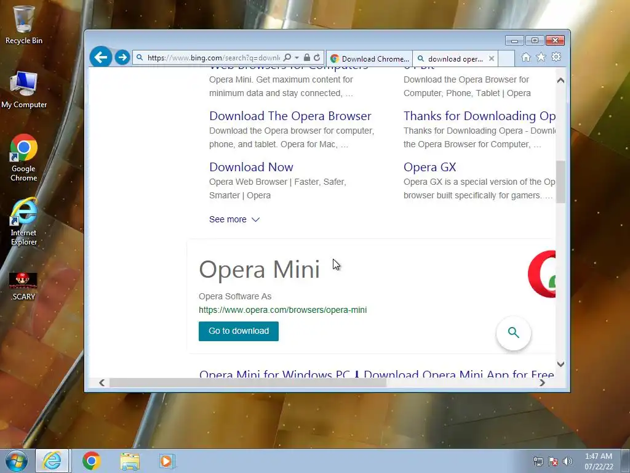The height and width of the screenshot is (473, 630).
Task: Click the address bar search magnifier icon
Action: click(287, 57)
